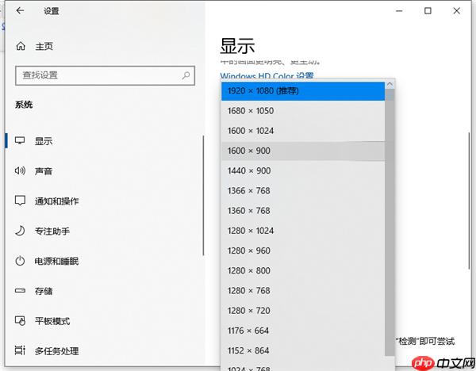This screenshot has width=476, height=371.
Task: Click the multitasking icon for 多任务处理
Action: [x=20, y=350]
